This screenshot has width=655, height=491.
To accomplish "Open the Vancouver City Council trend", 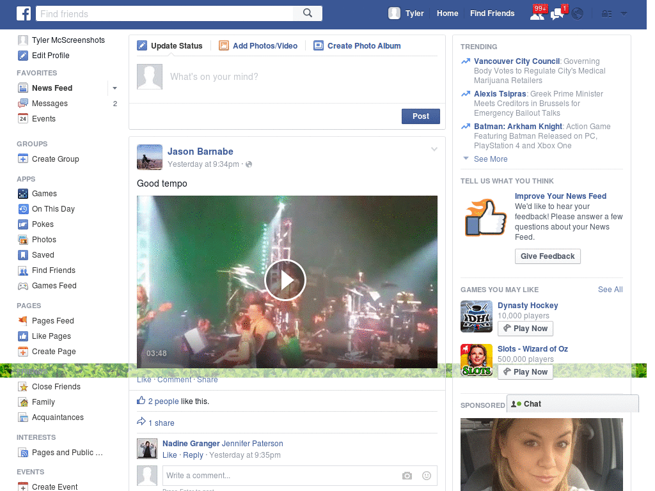I will tap(517, 61).
